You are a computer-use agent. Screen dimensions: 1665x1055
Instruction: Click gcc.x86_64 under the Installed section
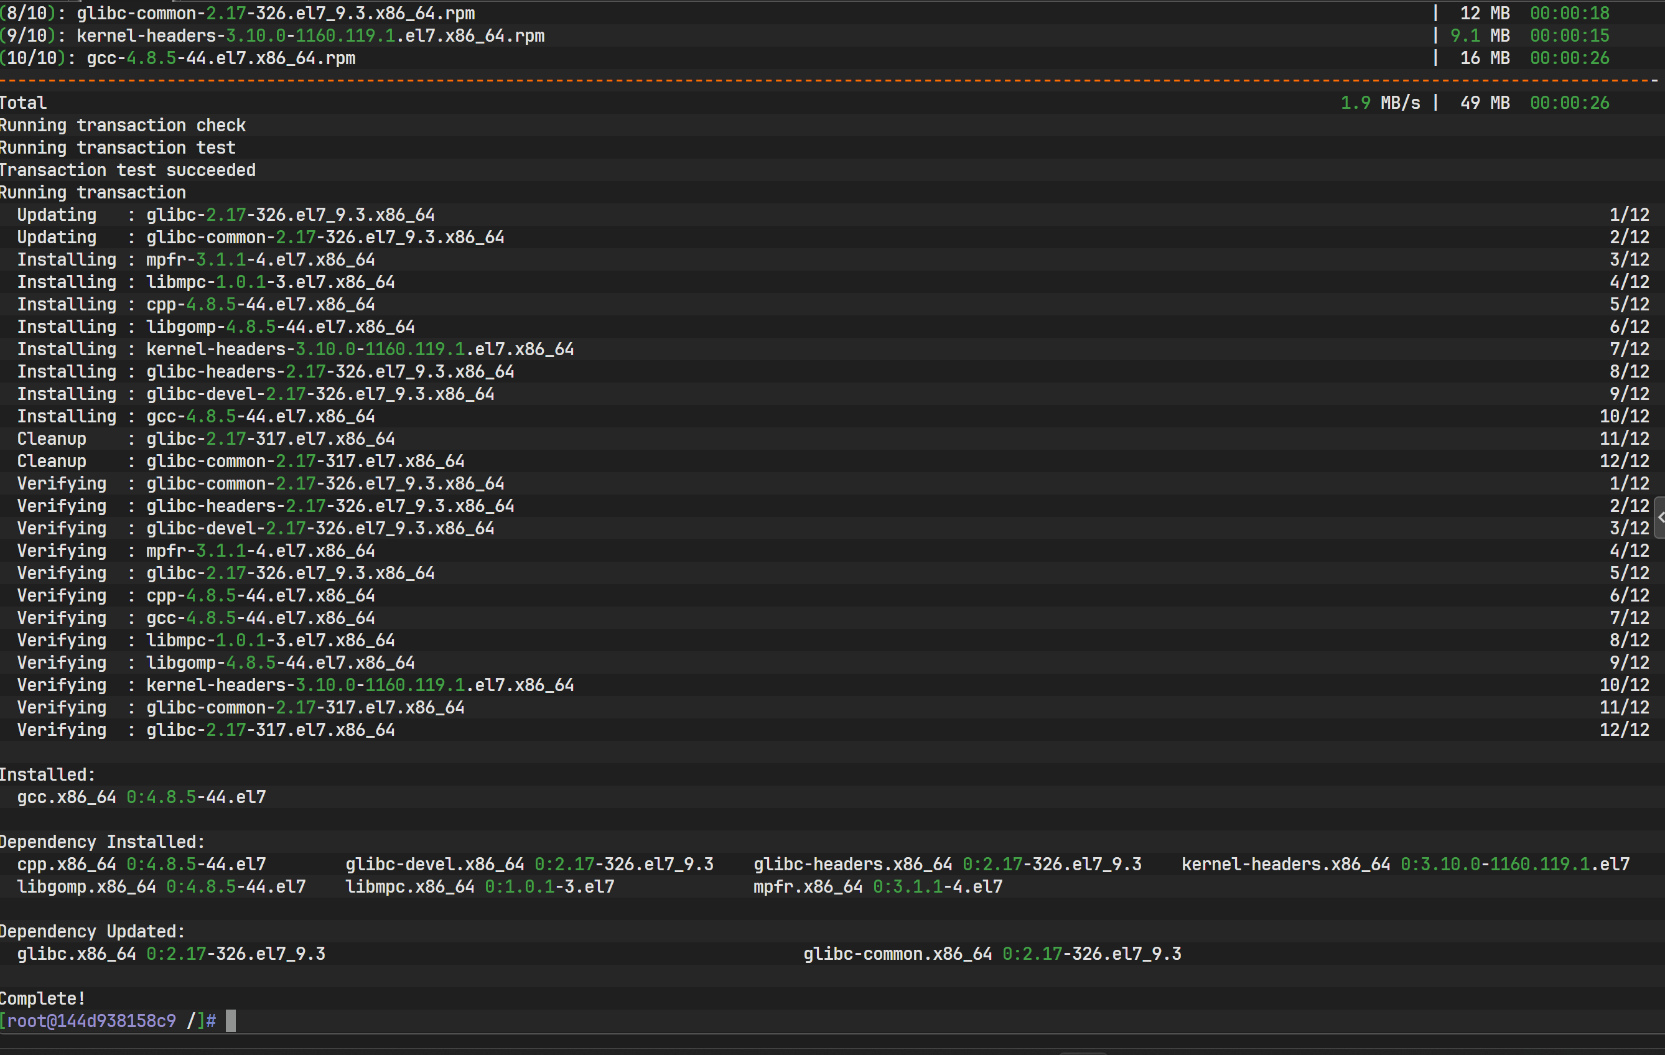pos(67,797)
